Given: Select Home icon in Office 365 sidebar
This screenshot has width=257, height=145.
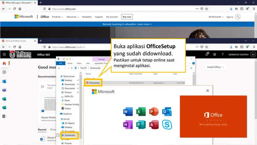Looking at the screenshot, I should (x=4, y=63).
